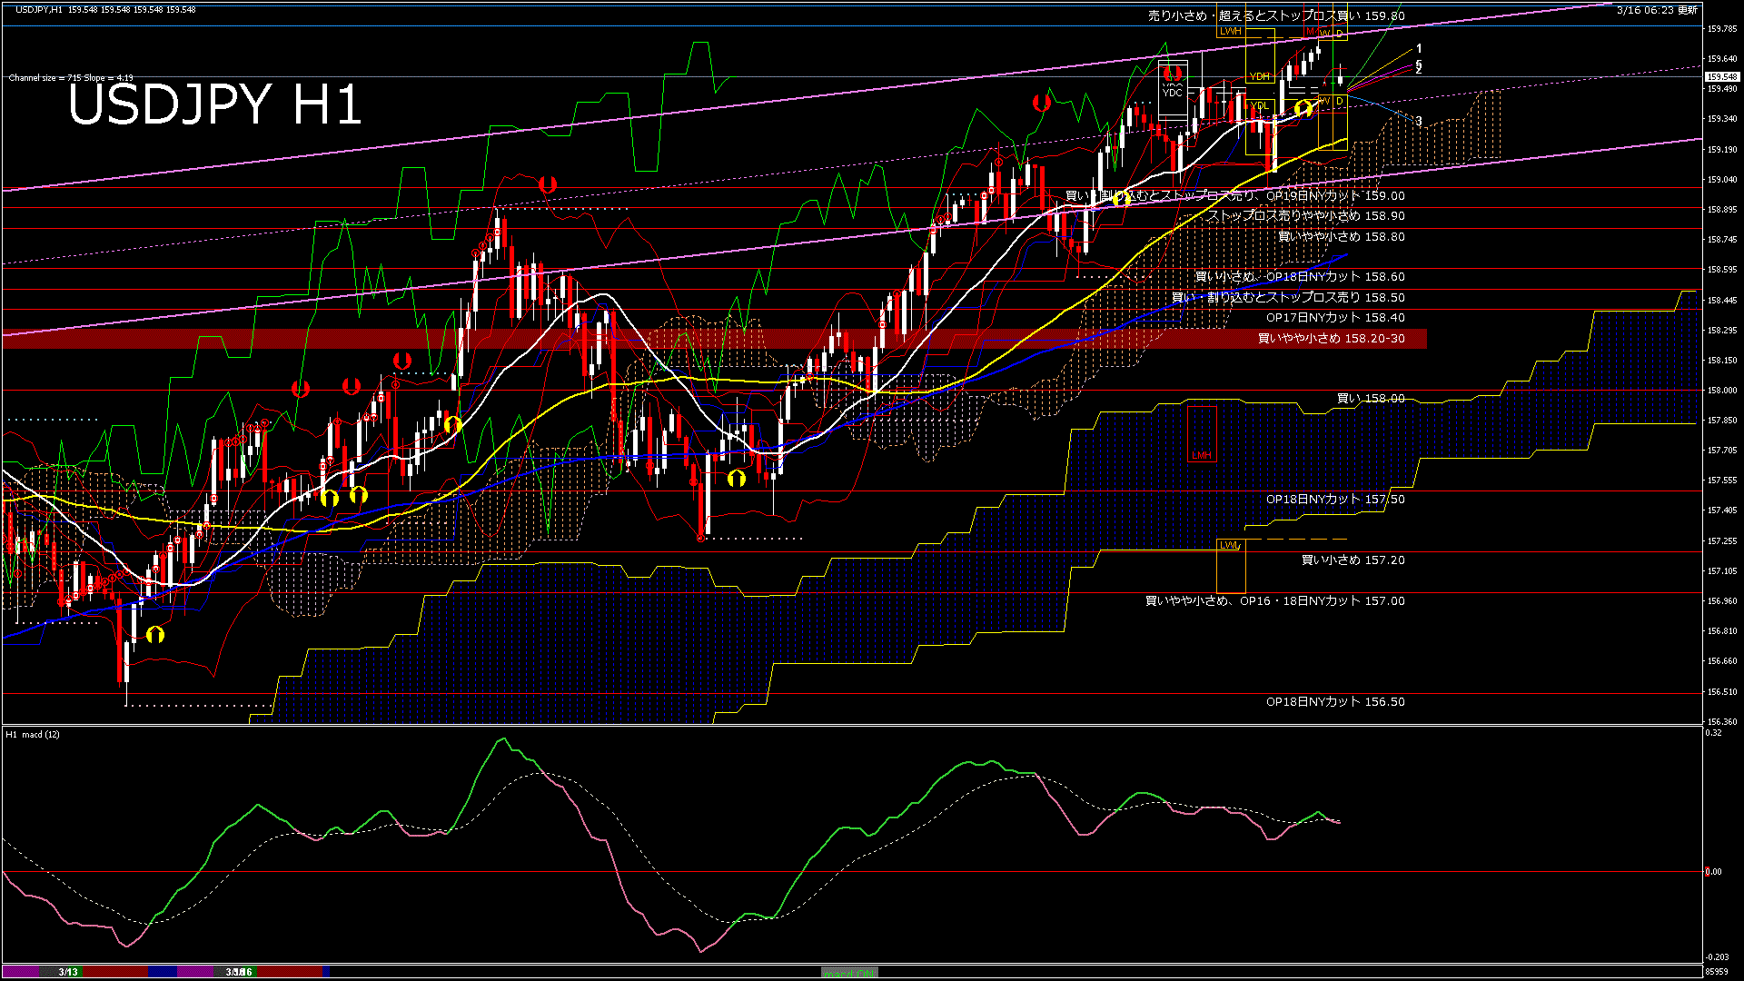Image resolution: width=1744 pixels, height=981 pixels.
Task: Select forecast line label 3
Action: tap(1419, 122)
